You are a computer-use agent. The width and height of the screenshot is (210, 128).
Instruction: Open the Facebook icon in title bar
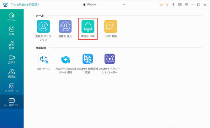point(173,5)
